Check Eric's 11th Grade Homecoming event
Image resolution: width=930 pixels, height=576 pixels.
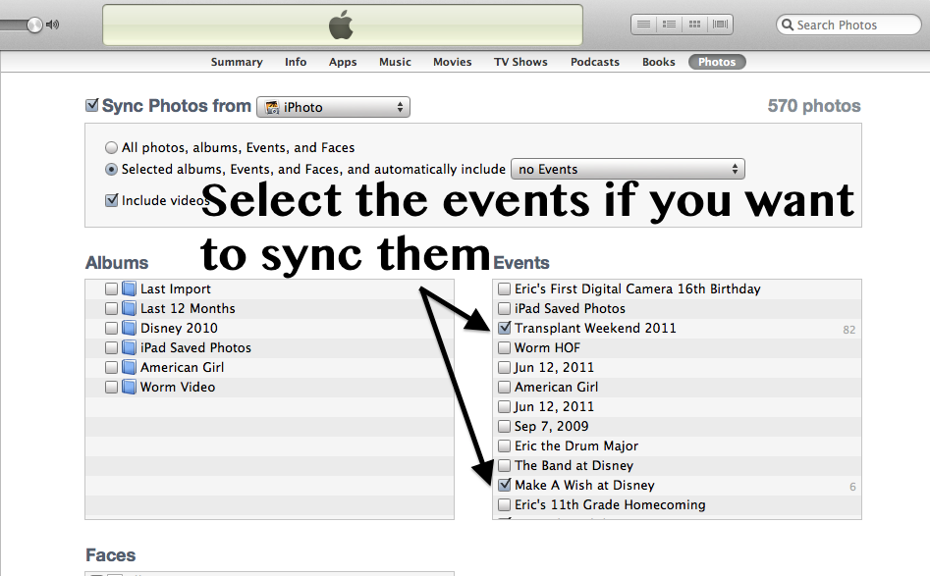[x=504, y=504]
